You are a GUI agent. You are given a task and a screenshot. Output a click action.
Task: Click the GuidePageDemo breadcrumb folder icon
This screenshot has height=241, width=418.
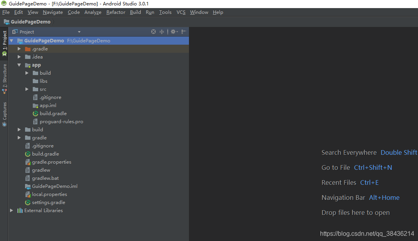7,22
